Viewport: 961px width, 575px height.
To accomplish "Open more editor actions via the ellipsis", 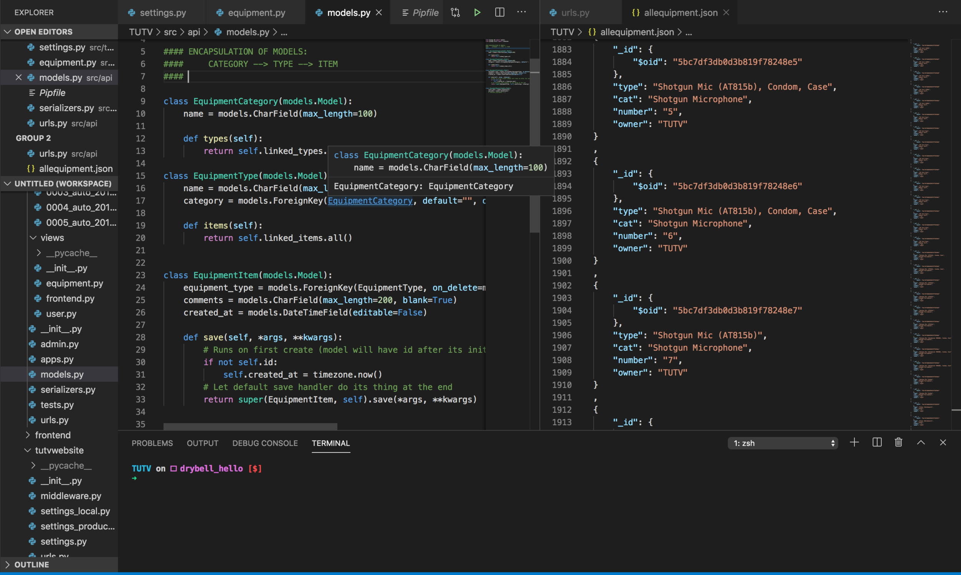I will click(522, 12).
